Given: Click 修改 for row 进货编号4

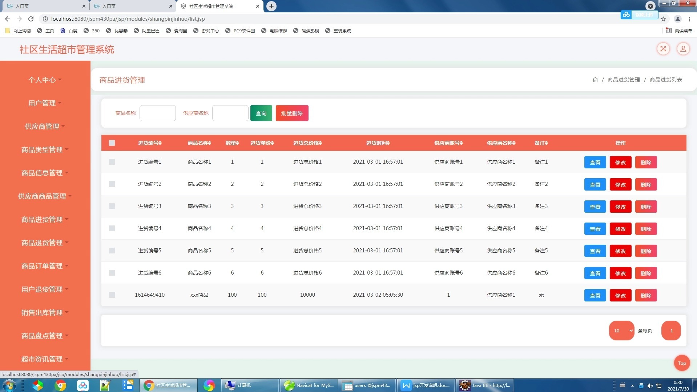Looking at the screenshot, I should click(x=620, y=229).
